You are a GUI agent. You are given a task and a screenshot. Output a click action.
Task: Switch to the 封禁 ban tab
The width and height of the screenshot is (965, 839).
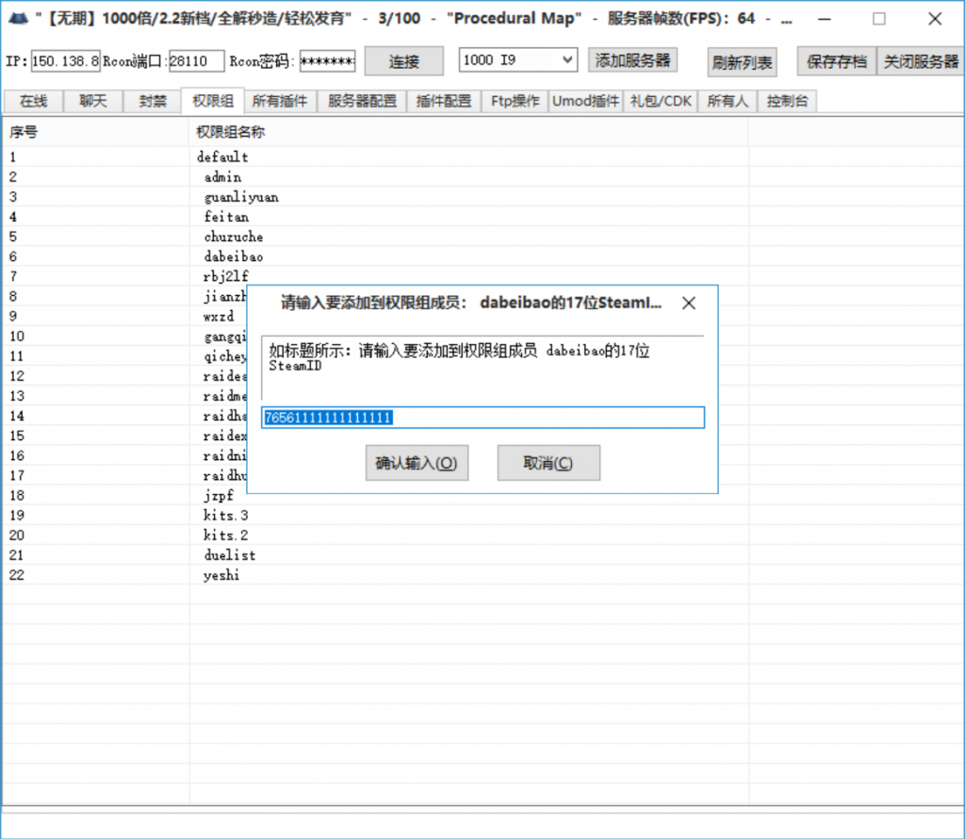pyautogui.click(x=152, y=101)
